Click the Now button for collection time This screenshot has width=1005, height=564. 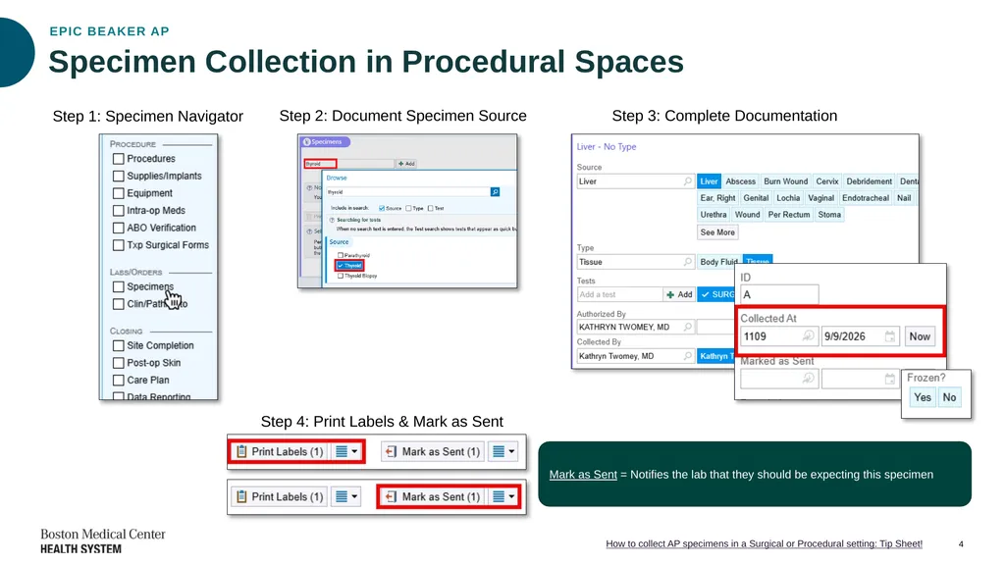tap(919, 336)
